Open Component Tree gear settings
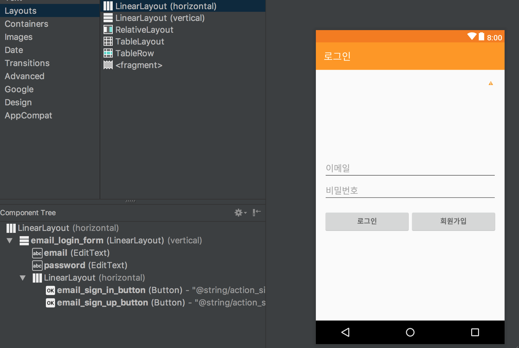Viewport: 519px width, 348px height. coord(240,213)
